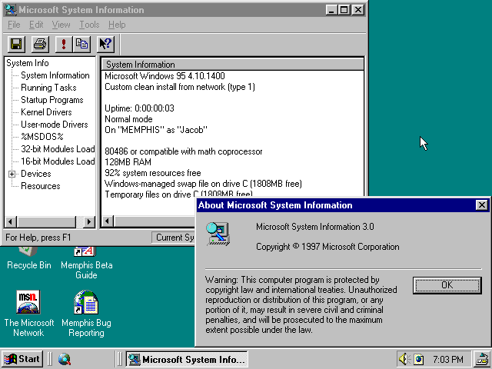The height and width of the screenshot is (369, 492).
Task: Select User-mode Drivers in the tree
Action: (x=55, y=125)
